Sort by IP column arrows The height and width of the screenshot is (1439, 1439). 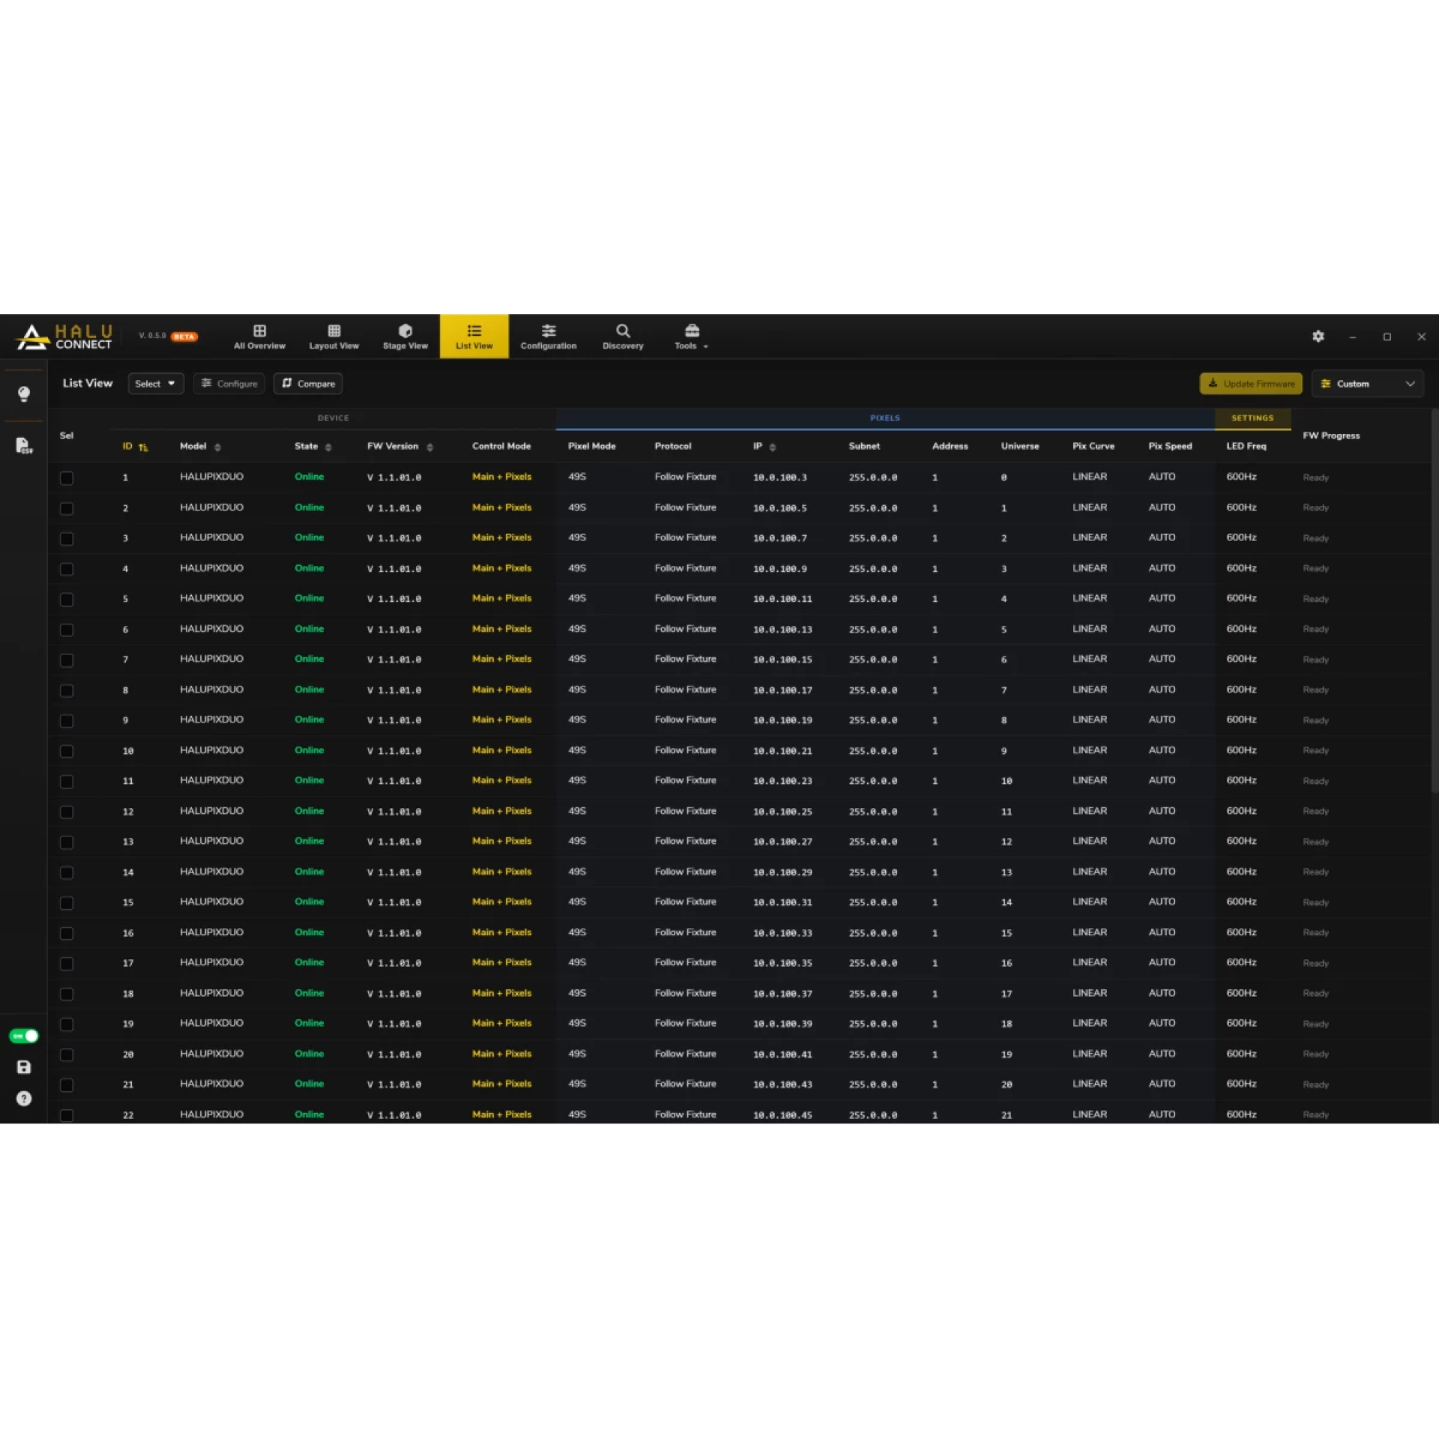click(x=772, y=447)
